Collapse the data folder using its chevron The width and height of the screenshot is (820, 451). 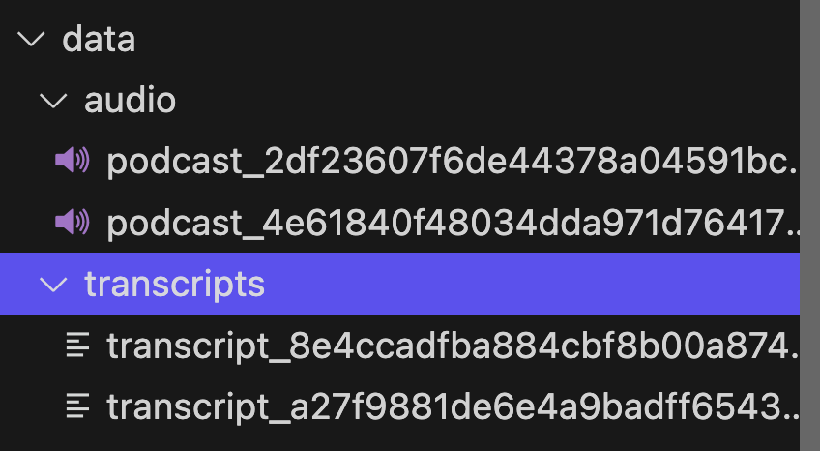pos(31,39)
